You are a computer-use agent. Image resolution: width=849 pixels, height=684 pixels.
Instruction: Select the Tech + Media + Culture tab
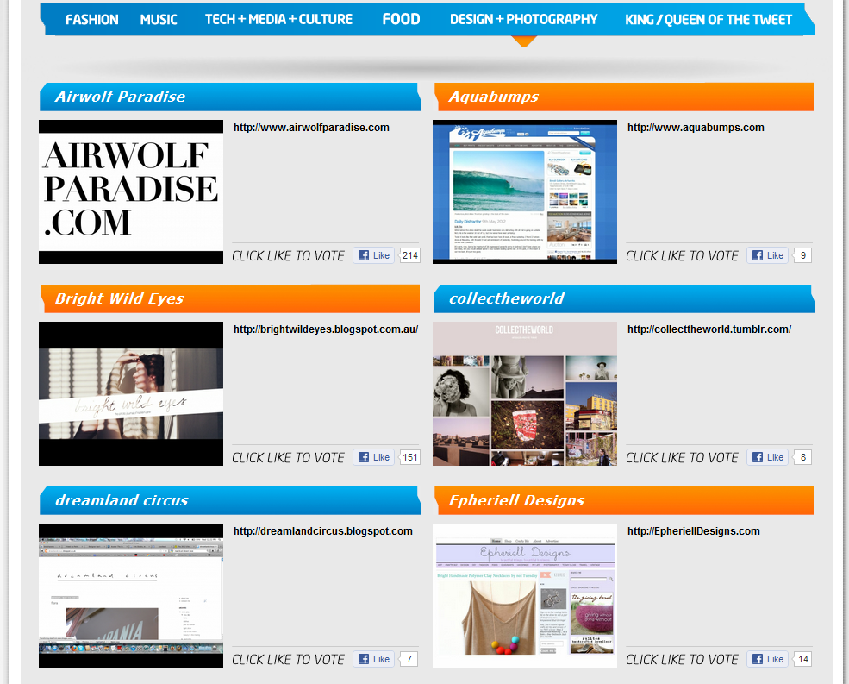tap(279, 20)
